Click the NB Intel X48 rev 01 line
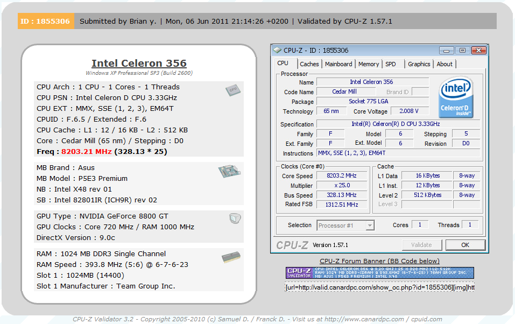This screenshot has height=324, width=515. coord(74,189)
